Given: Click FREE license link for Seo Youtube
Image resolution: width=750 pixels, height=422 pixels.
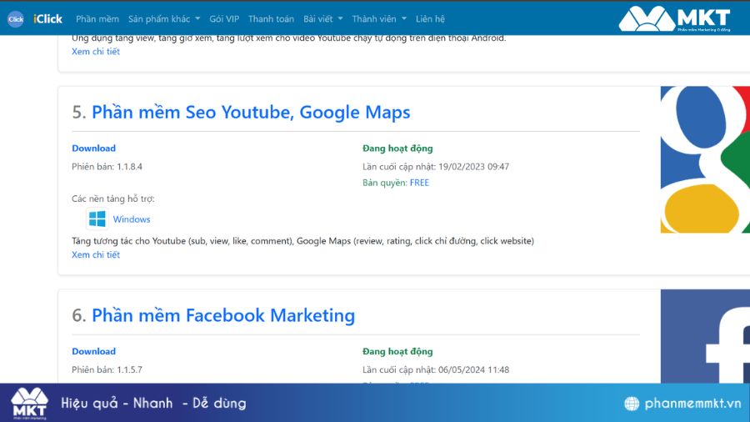Looking at the screenshot, I should coord(419,183).
